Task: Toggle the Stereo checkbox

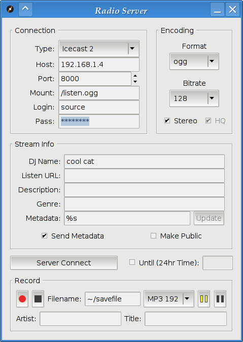Action: point(167,121)
